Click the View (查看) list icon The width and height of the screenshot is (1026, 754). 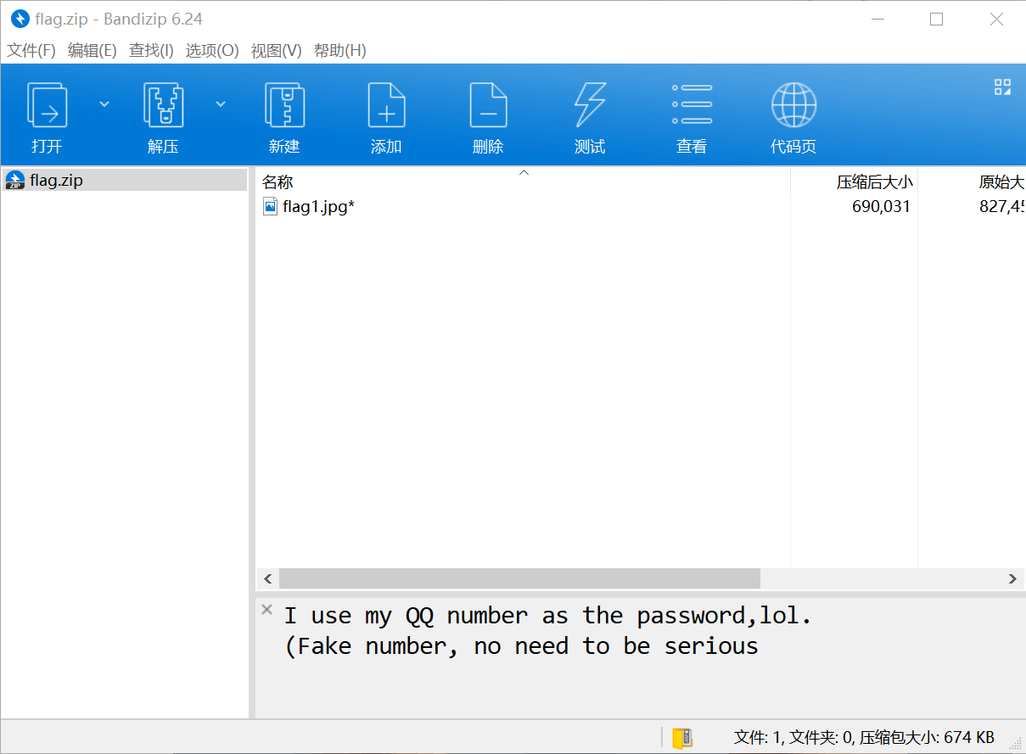click(x=692, y=106)
